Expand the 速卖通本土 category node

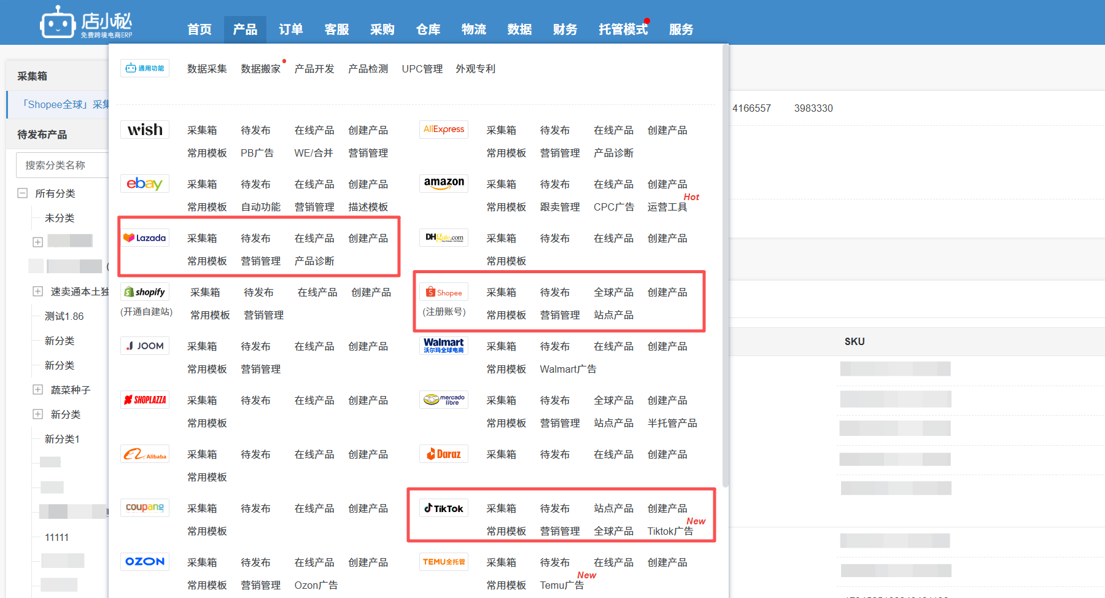pos(38,292)
